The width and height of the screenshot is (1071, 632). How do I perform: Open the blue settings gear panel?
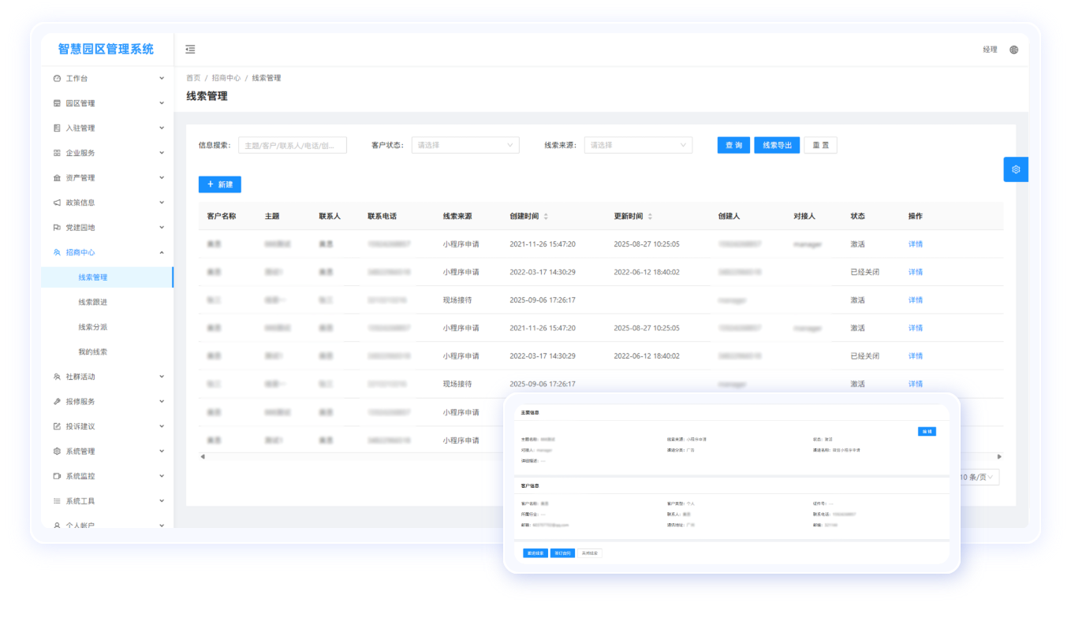pos(1016,169)
